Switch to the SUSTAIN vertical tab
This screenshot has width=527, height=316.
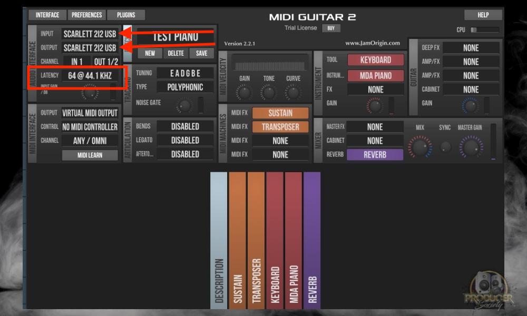point(237,241)
